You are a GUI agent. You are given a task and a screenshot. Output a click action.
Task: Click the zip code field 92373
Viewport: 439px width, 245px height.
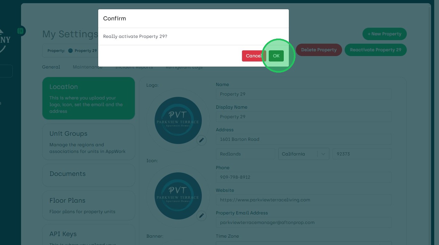362,154
